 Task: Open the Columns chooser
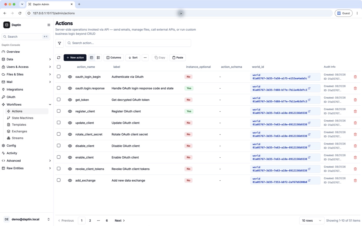(x=114, y=58)
